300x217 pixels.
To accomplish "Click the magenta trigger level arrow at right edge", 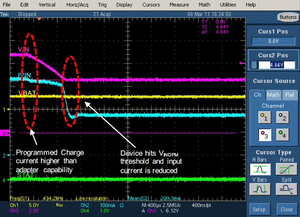I will (x=242, y=63).
